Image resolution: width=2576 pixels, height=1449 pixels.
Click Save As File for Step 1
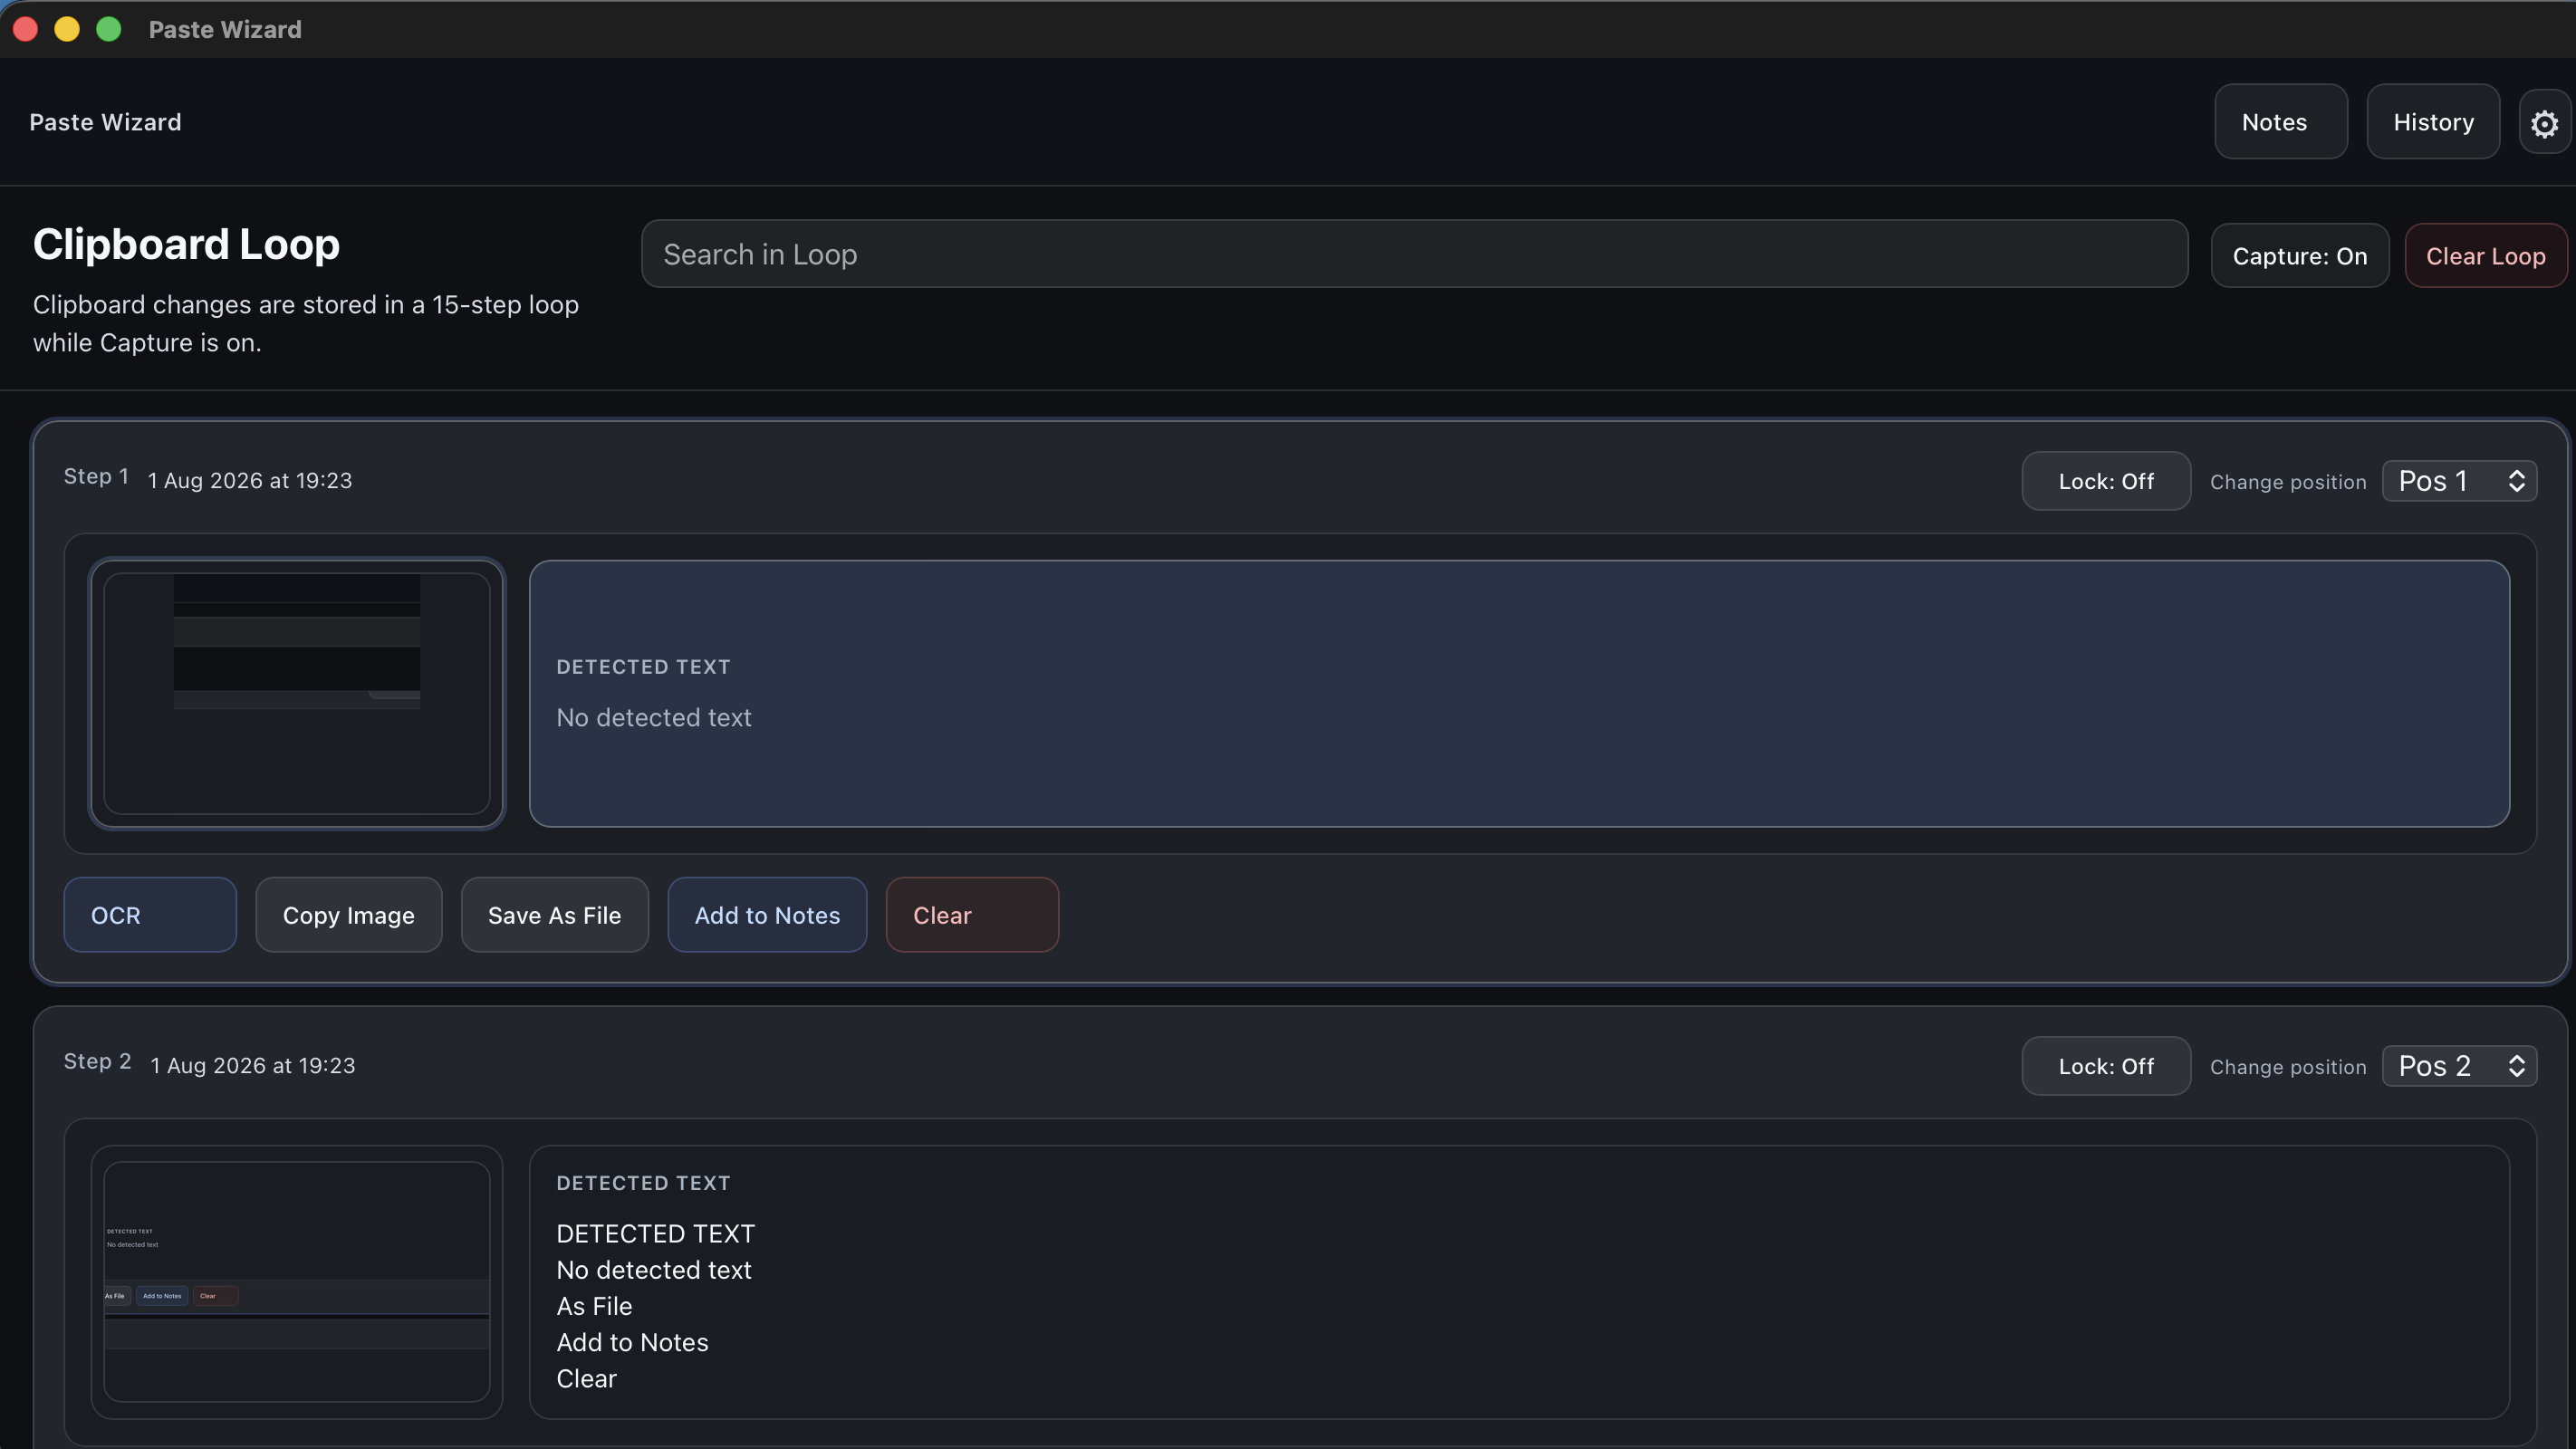[x=554, y=915]
